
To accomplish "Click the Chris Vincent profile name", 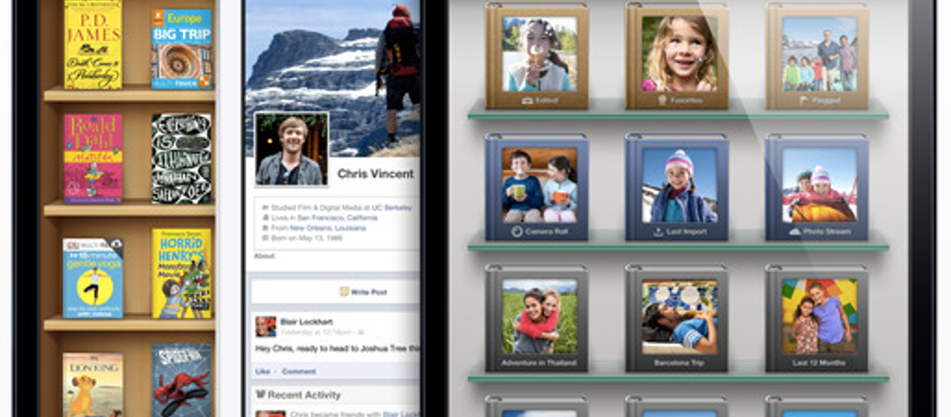I will 375,173.
